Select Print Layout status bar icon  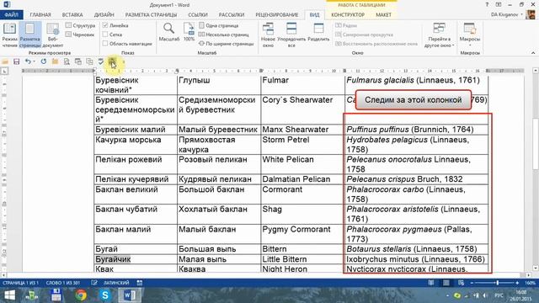coord(446,283)
